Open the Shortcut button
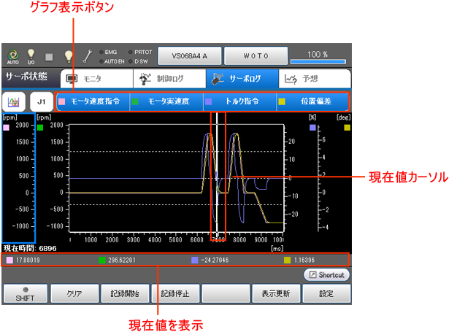Screen dimensions: 449x332 326,275
